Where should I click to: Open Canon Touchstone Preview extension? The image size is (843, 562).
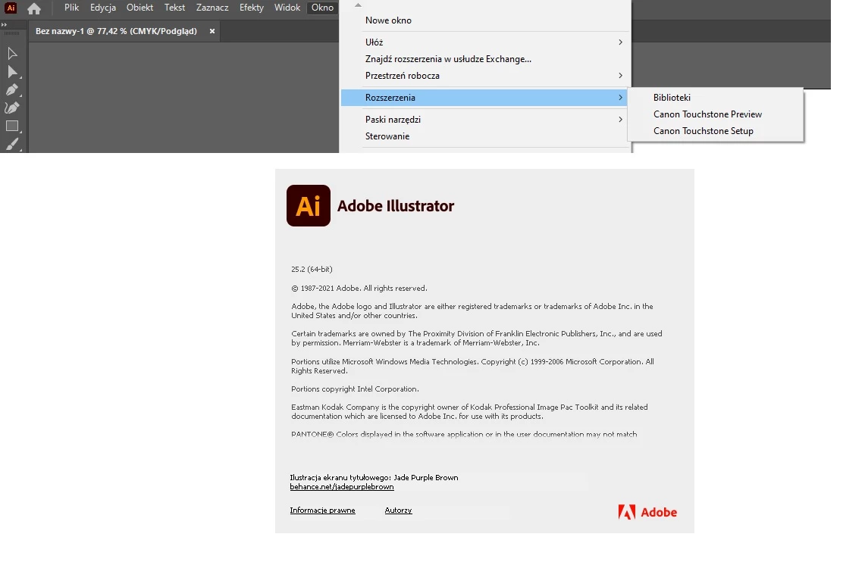[x=716, y=114]
